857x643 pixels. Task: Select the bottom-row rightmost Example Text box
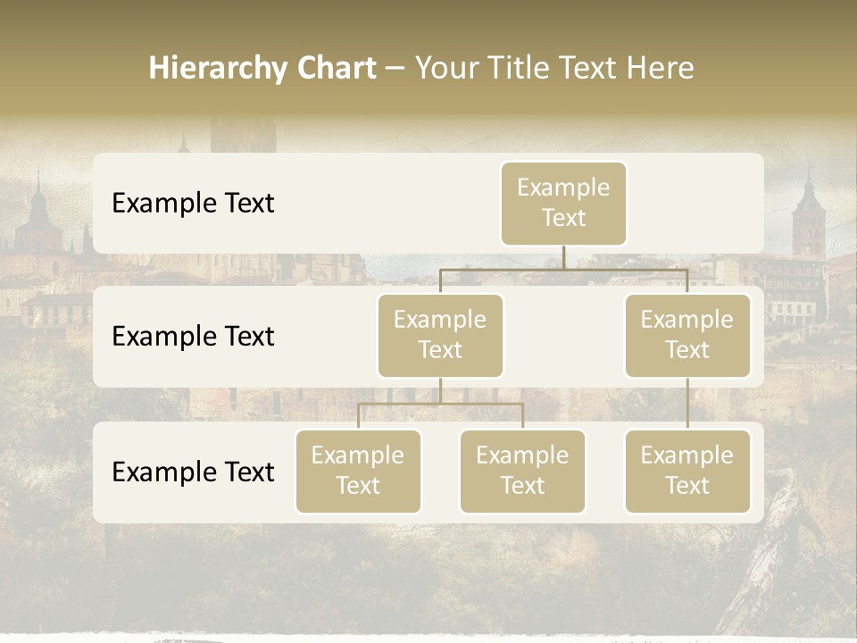686,471
